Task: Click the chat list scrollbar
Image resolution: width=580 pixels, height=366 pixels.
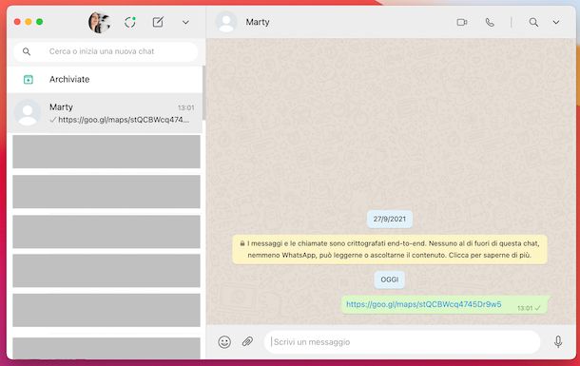Action: pyautogui.click(x=203, y=92)
